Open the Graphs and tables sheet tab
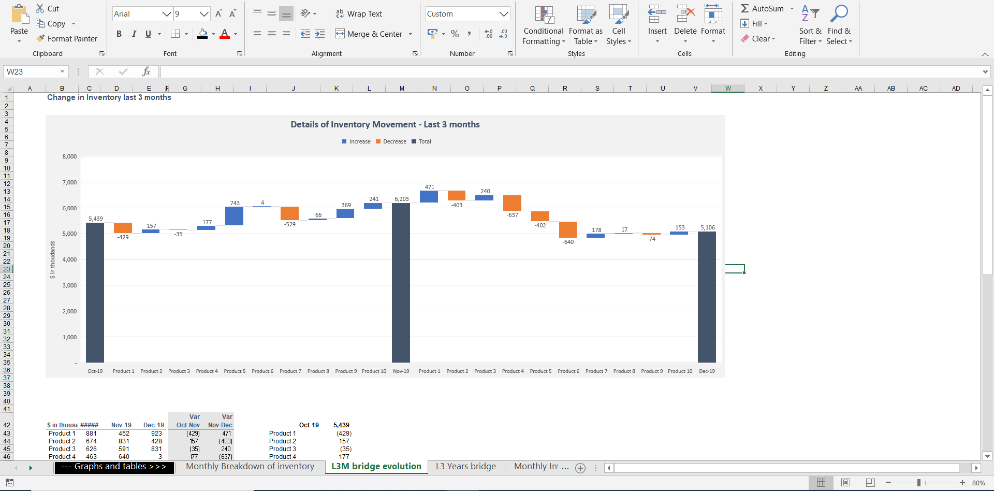 point(114,467)
